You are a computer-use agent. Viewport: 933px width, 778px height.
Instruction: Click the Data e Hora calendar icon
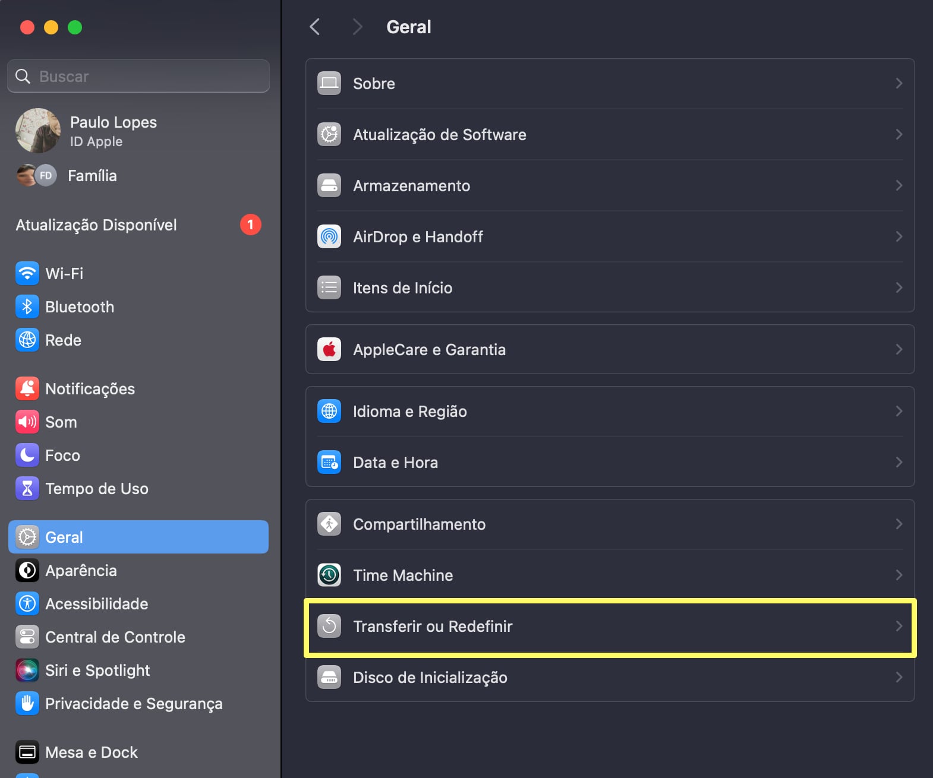329,462
